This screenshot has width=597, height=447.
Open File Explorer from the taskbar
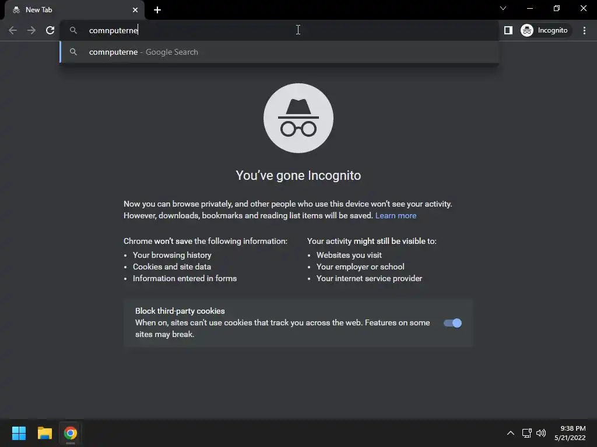[44, 433]
